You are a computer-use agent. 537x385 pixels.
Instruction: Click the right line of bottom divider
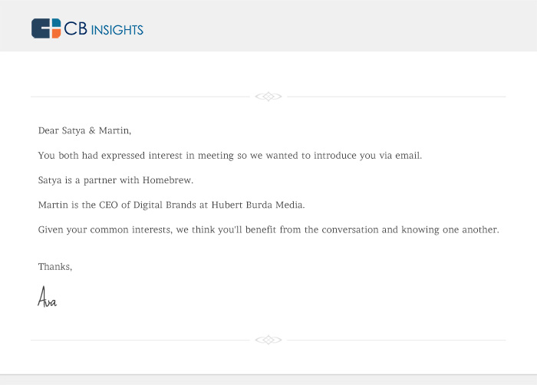[x=397, y=340]
